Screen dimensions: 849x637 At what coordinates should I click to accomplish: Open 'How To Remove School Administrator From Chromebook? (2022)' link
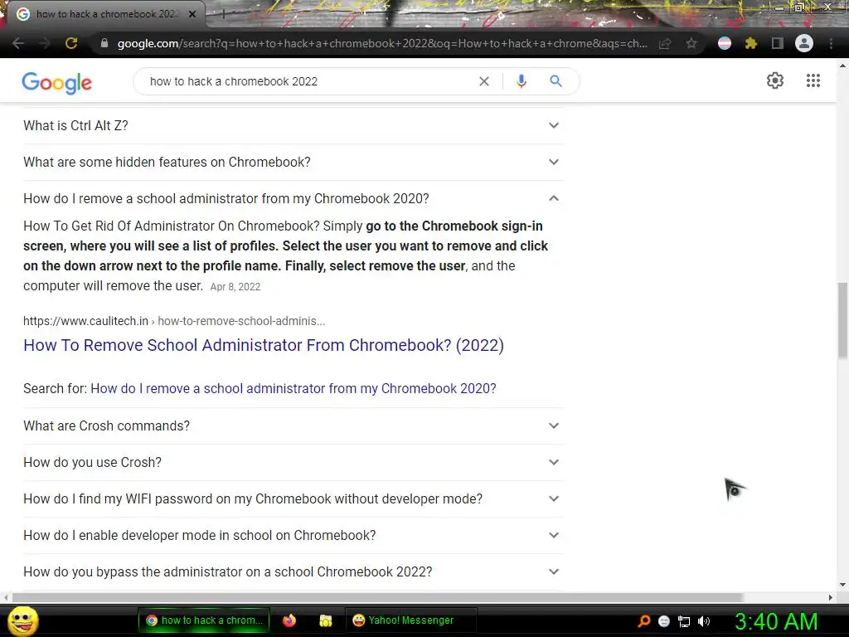pyautogui.click(x=263, y=345)
